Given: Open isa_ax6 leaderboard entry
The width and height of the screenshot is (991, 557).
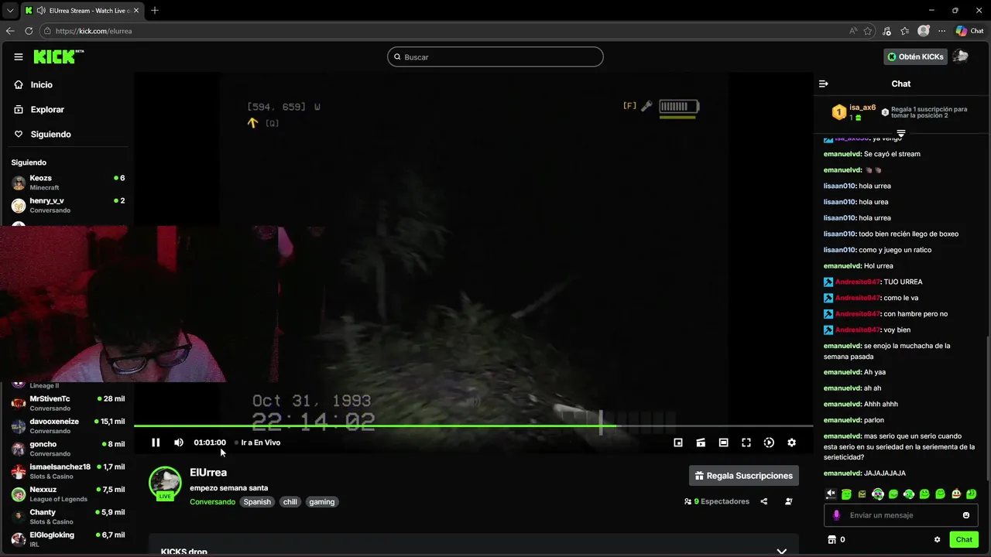Looking at the screenshot, I should coord(854,112).
